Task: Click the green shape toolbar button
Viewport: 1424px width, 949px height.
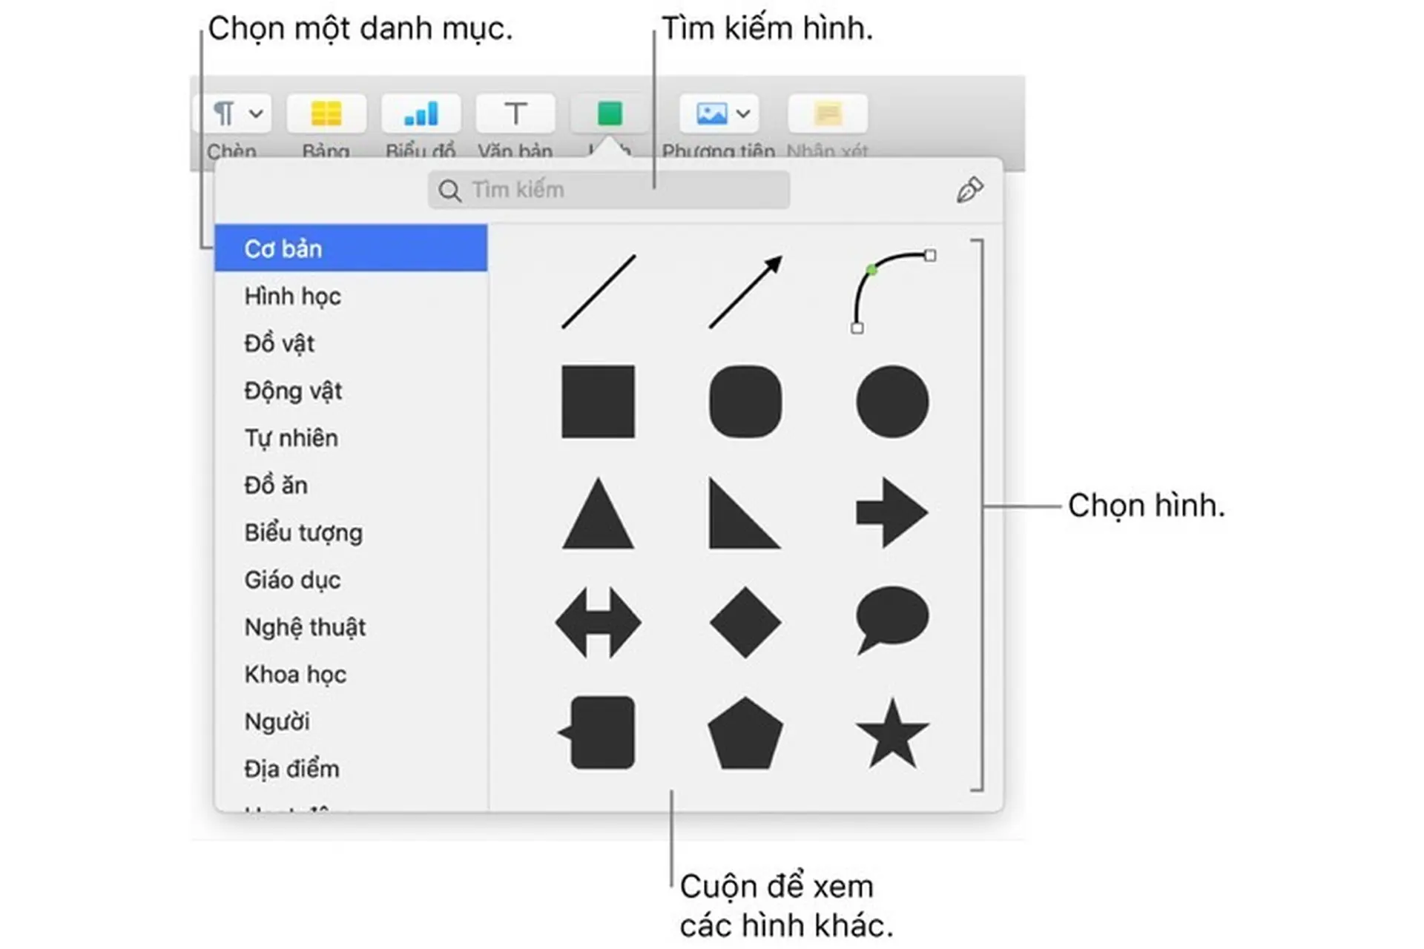Action: [610, 113]
